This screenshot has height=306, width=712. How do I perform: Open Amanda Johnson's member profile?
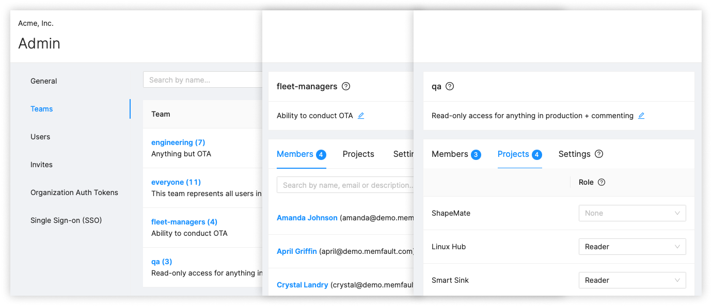click(307, 218)
